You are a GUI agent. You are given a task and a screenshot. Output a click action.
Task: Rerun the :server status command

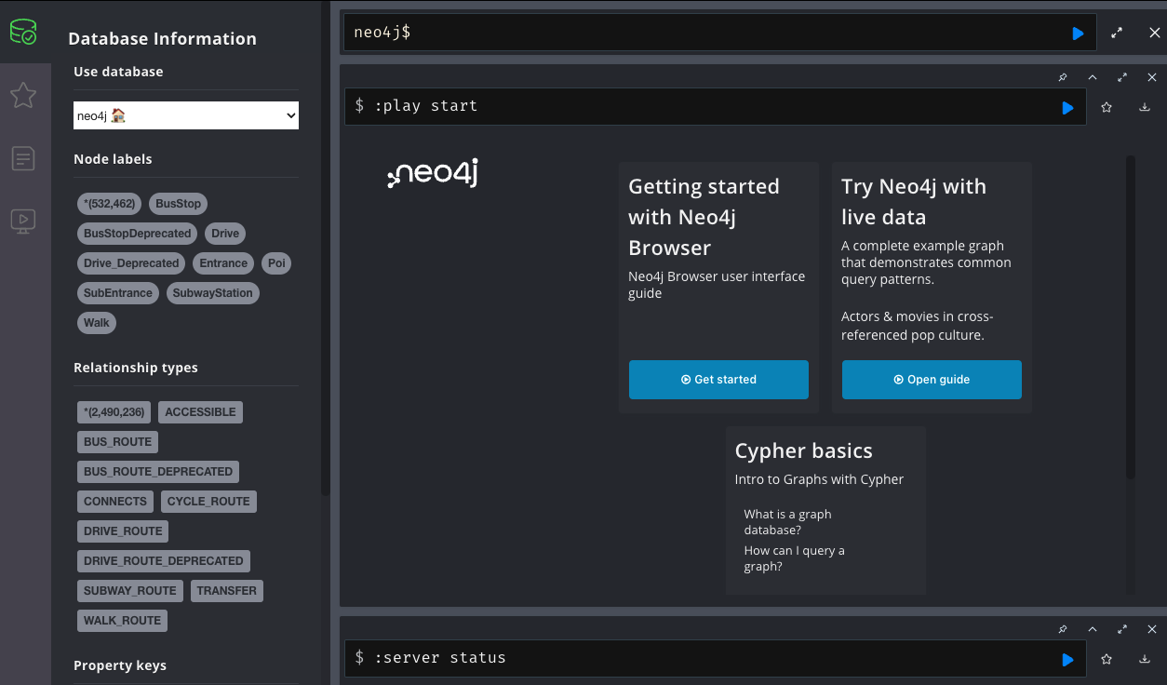click(1067, 660)
